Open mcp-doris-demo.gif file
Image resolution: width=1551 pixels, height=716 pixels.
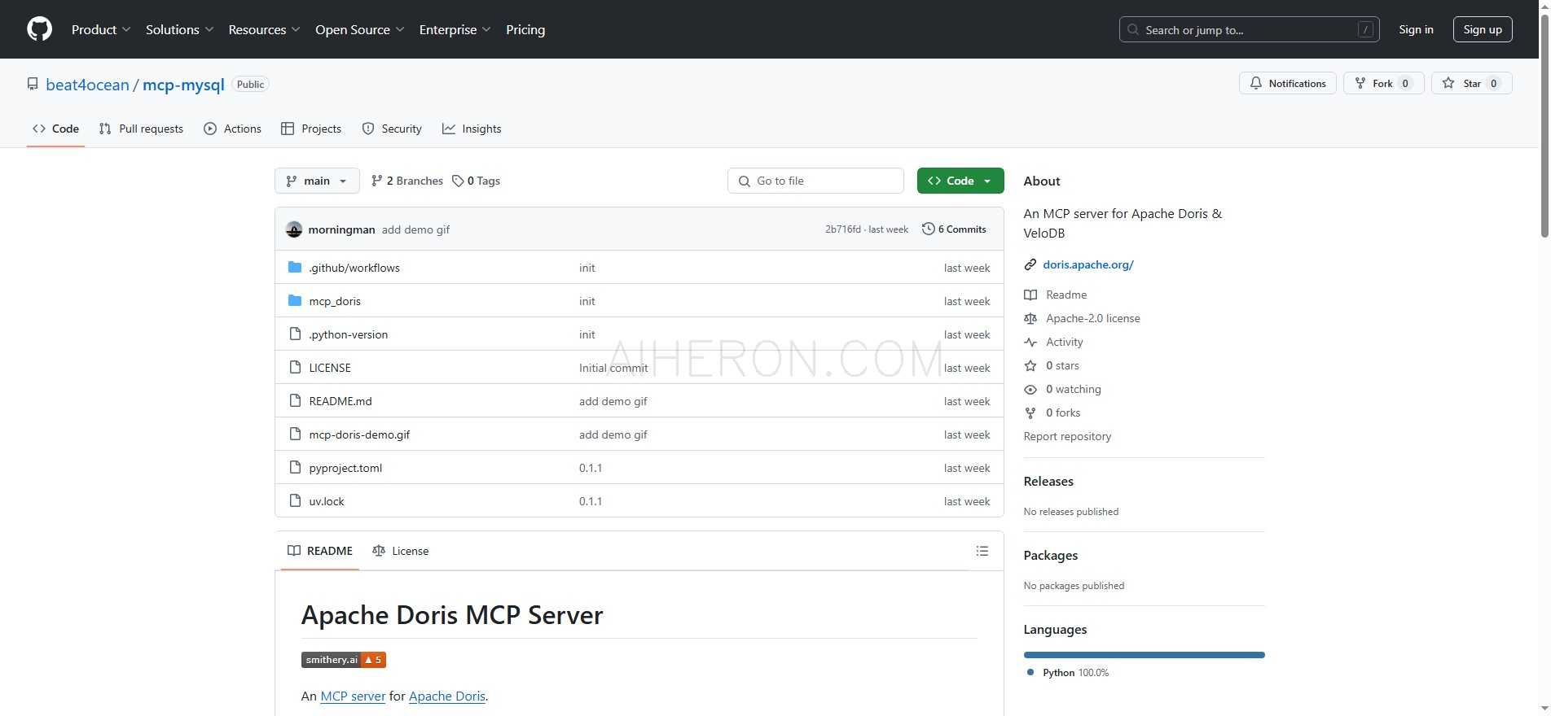pos(359,434)
